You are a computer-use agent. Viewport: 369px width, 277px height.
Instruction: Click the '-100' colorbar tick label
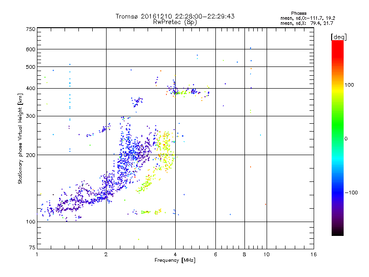(351, 193)
